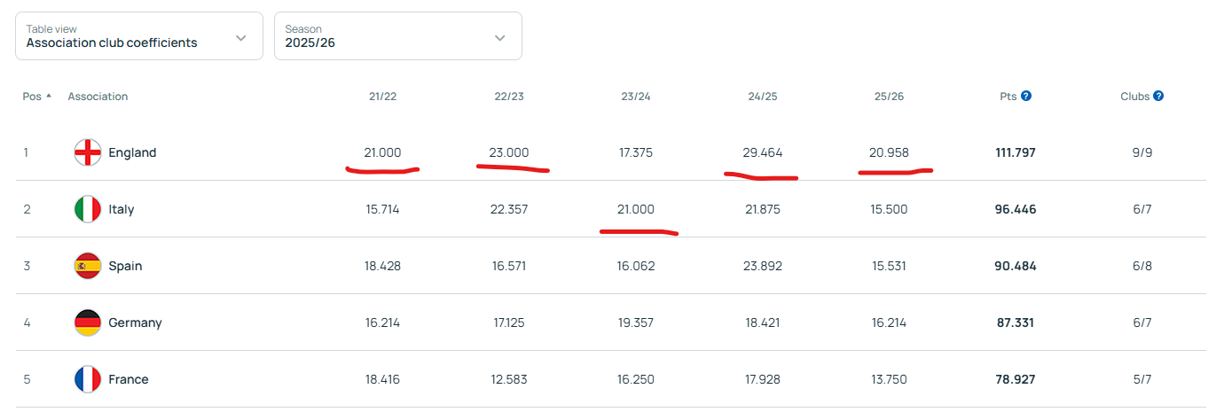Open the Table view dropdown
1224x412 pixels.
[x=139, y=36]
